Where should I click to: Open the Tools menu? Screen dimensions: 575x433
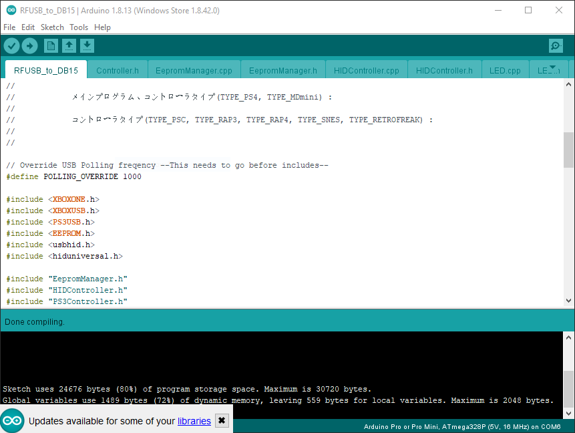pyautogui.click(x=79, y=27)
